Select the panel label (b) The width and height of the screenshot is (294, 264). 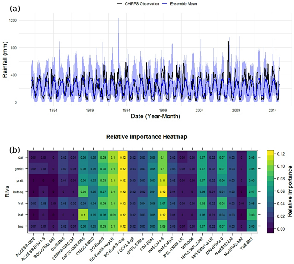pos(15,150)
